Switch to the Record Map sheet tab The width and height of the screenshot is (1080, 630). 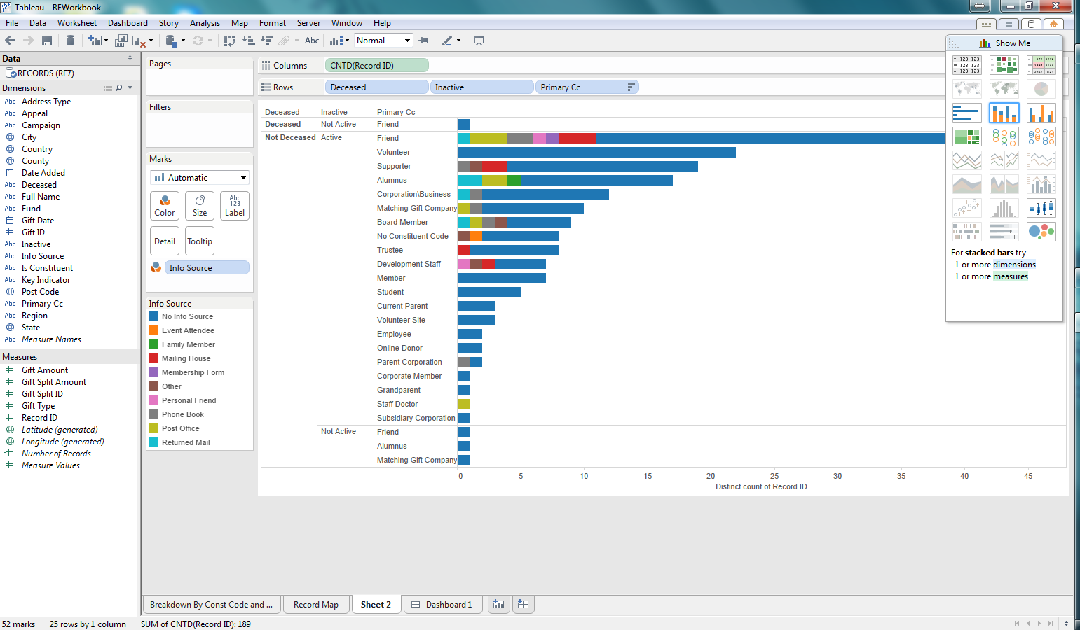[316, 604]
